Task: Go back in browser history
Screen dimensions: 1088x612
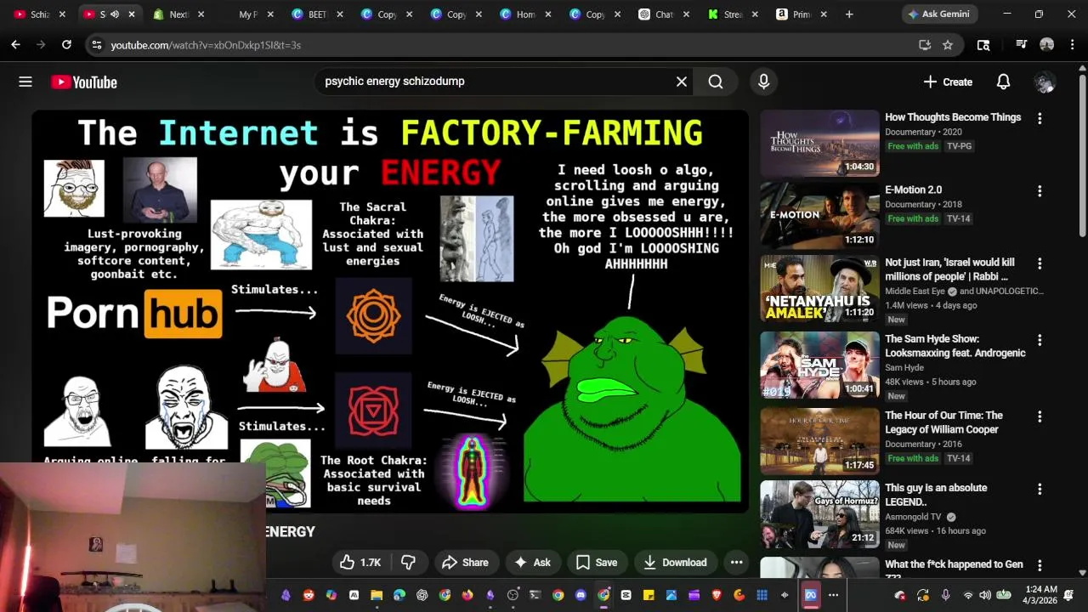Action: click(x=15, y=45)
